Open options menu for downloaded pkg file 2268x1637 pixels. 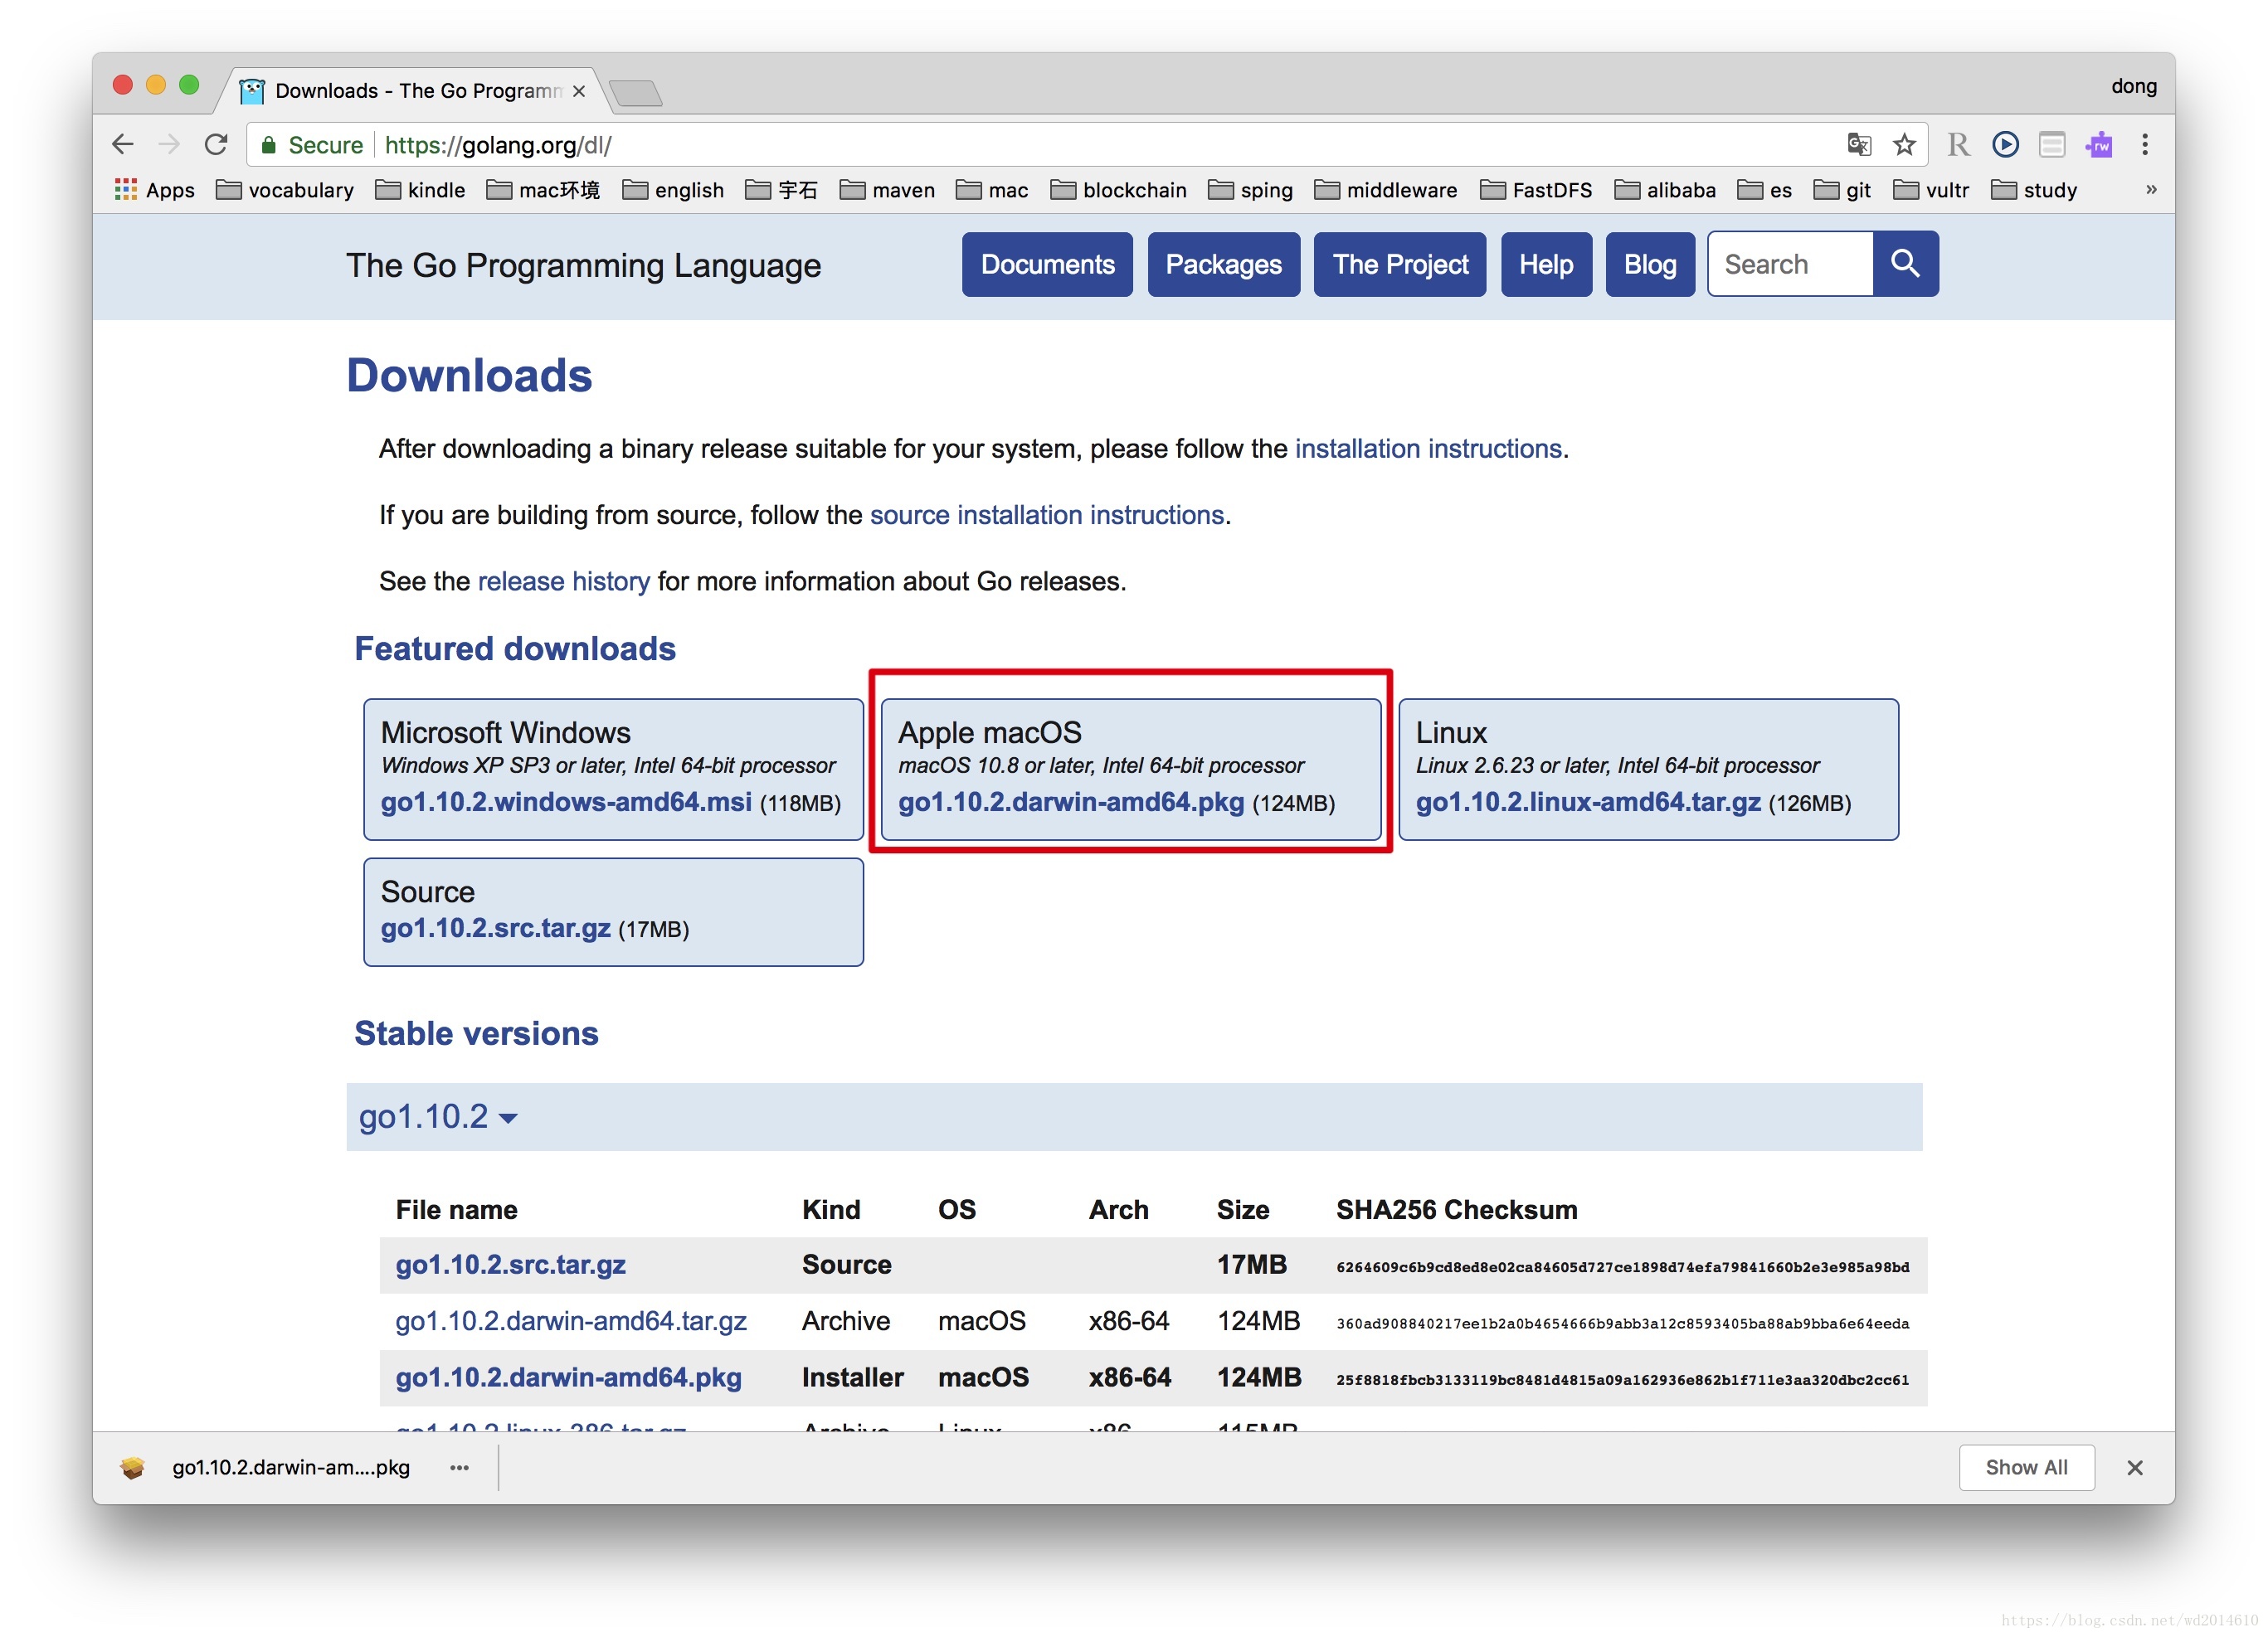coord(459,1467)
